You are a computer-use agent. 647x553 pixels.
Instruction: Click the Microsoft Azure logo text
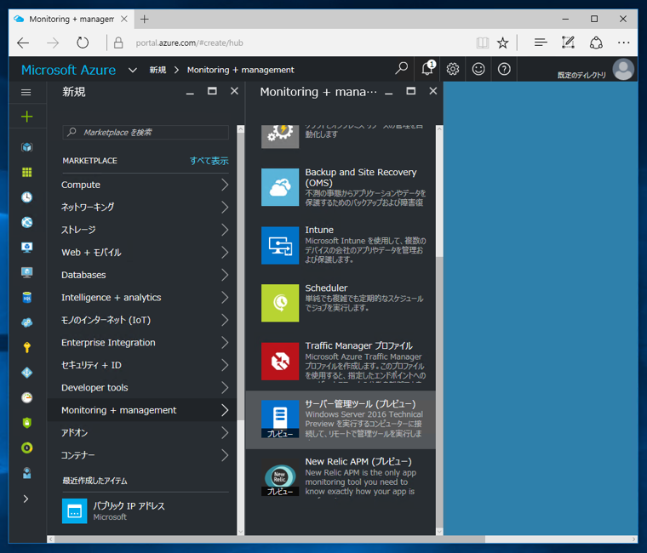click(68, 70)
